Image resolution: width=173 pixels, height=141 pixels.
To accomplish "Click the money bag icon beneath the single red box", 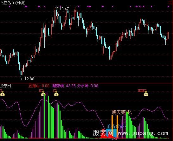I will [56, 94].
